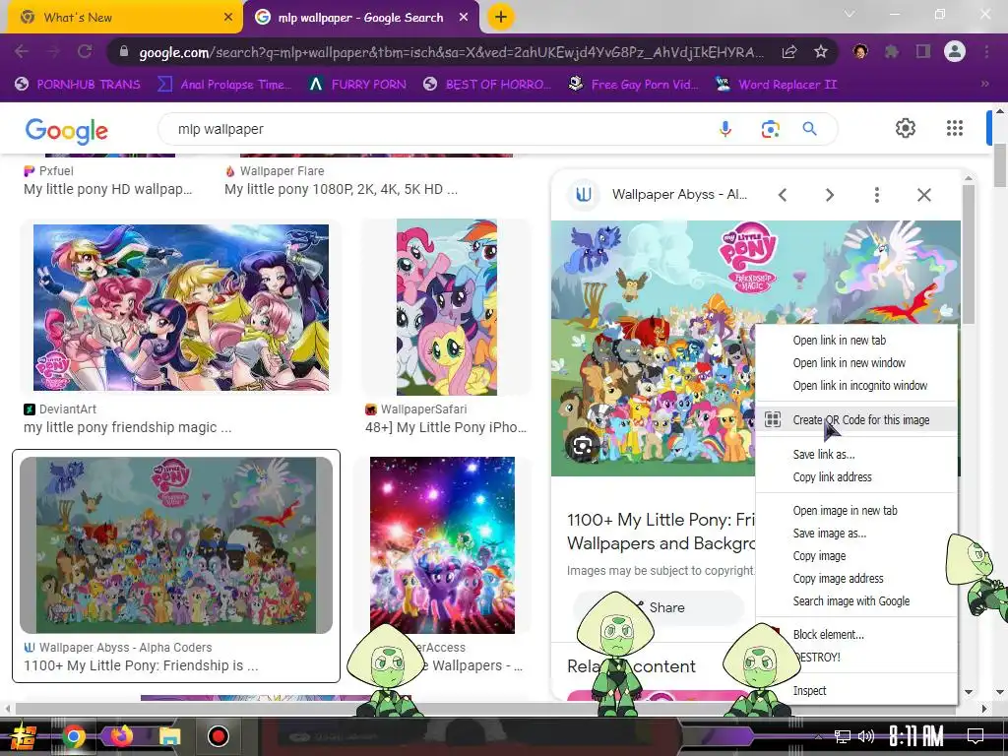Click the clock showing 8:11 AM

(916, 736)
